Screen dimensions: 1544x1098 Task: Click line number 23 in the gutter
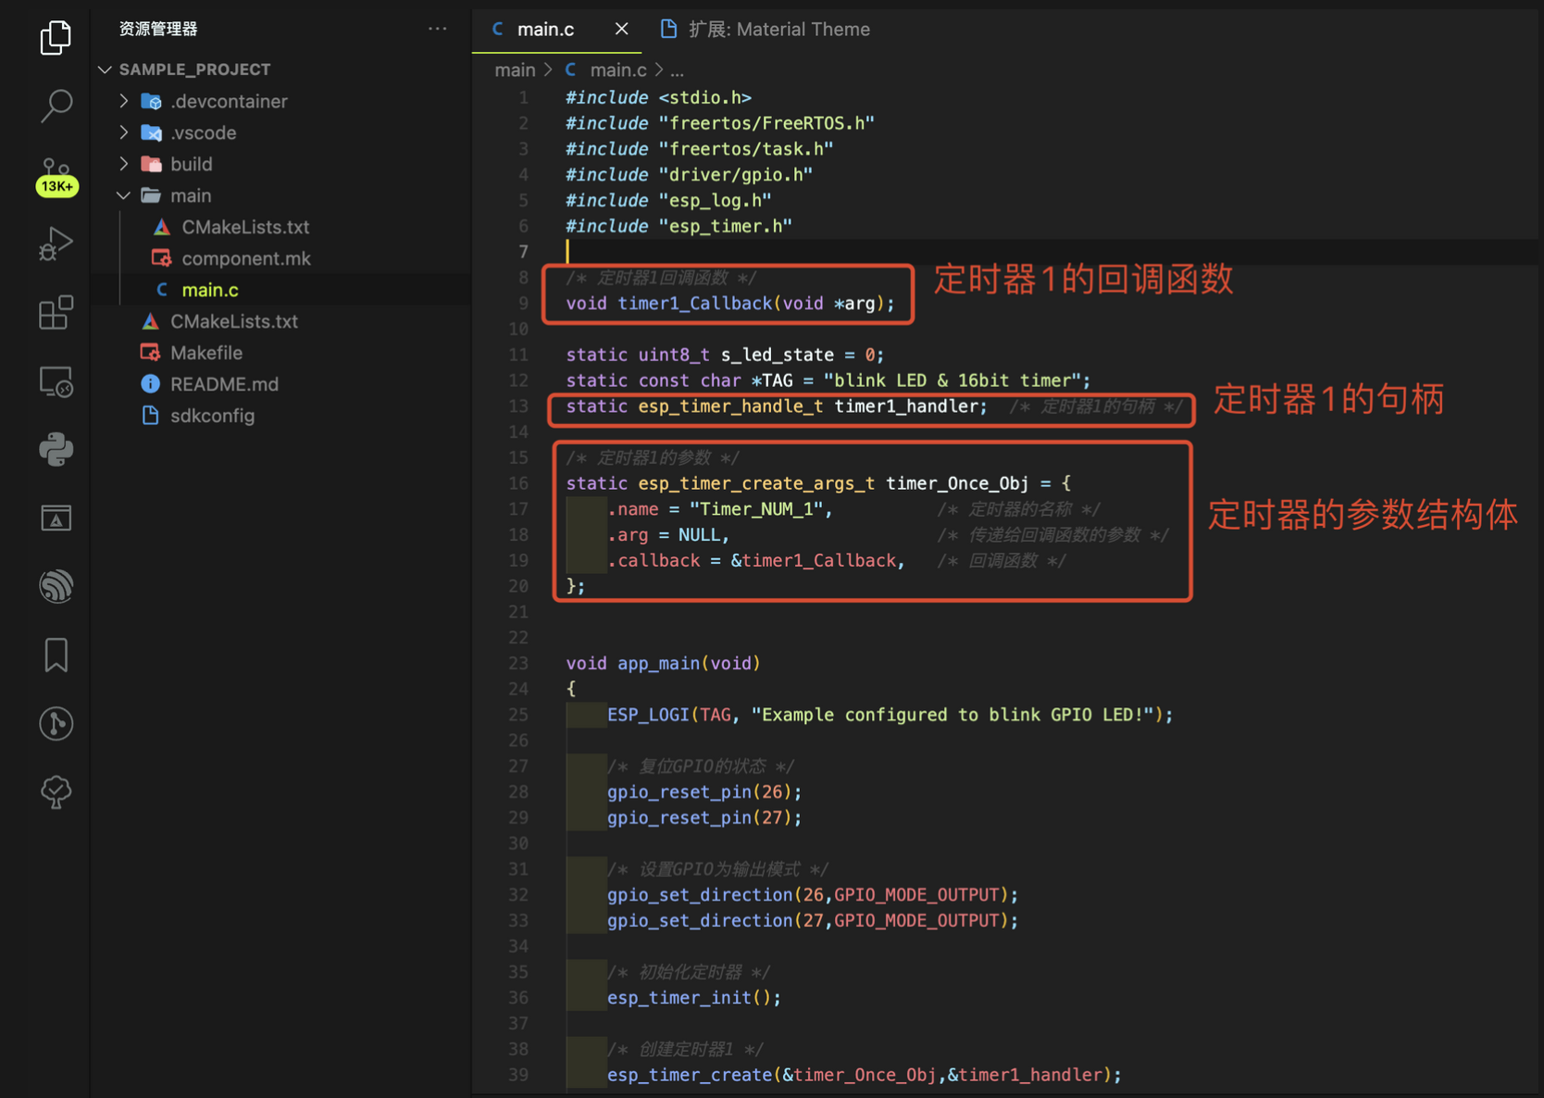point(518,664)
